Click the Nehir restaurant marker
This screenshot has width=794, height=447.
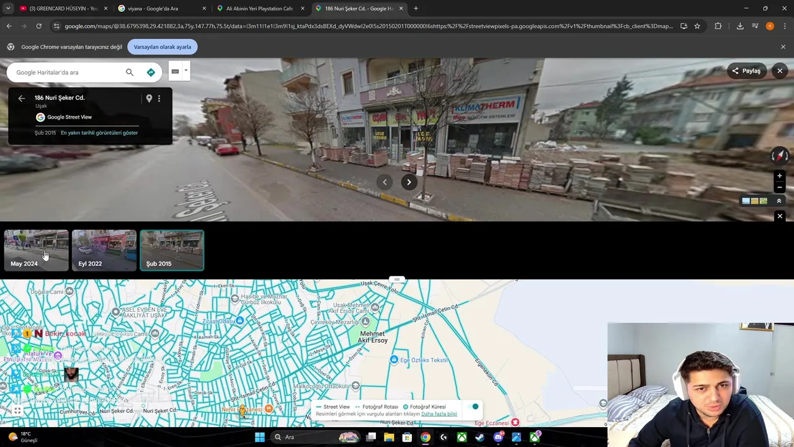pyautogui.click(x=269, y=409)
